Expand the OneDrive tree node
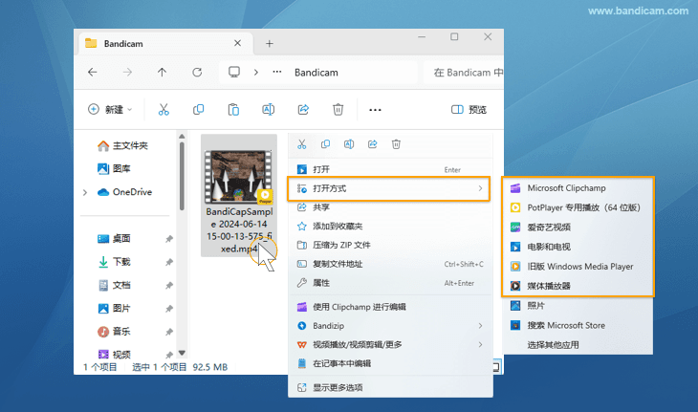This screenshot has height=412, width=698. tap(84, 192)
